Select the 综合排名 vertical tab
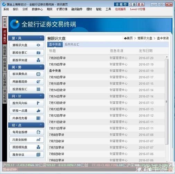 point(5,64)
